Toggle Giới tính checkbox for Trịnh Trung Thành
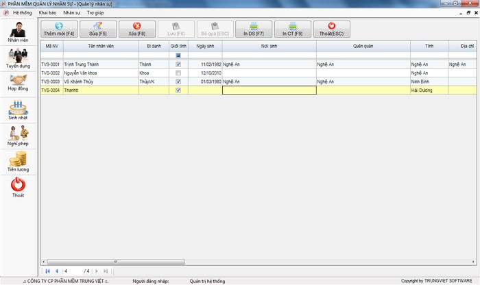This screenshot has height=285, width=480. (x=178, y=64)
